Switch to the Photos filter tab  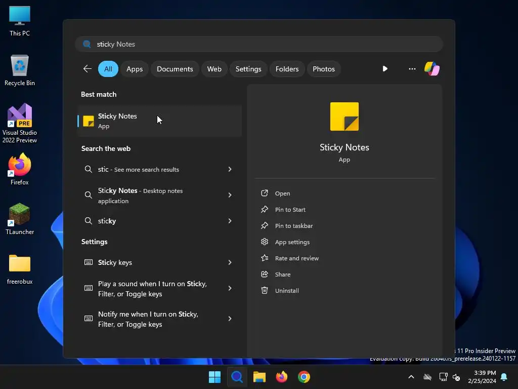[324, 69]
